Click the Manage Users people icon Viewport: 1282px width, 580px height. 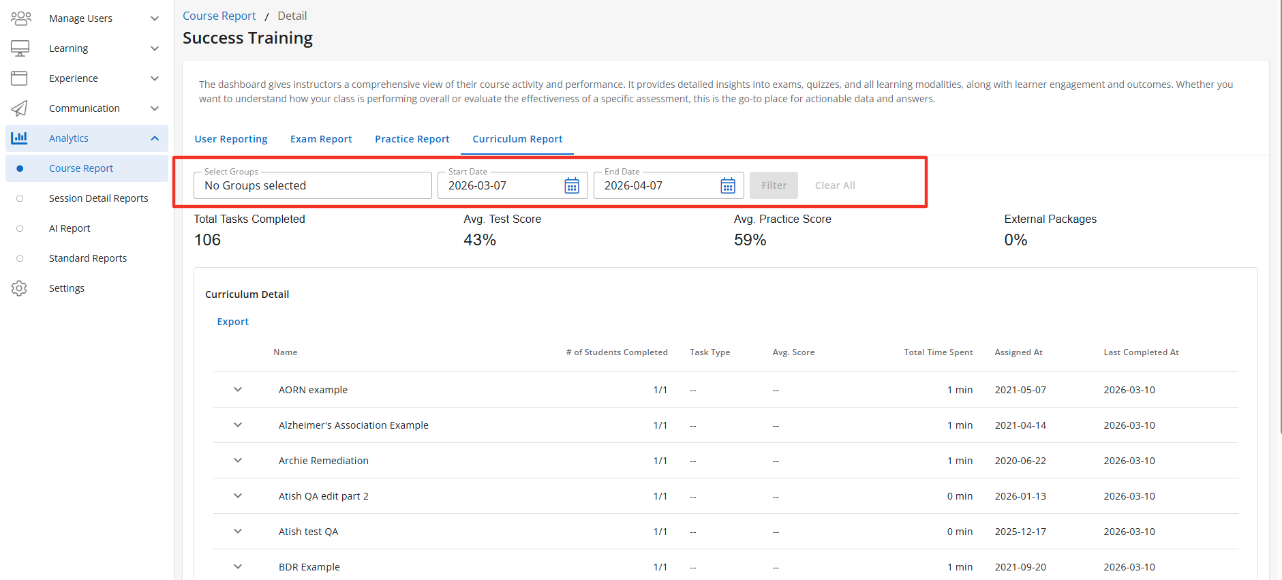(x=20, y=18)
